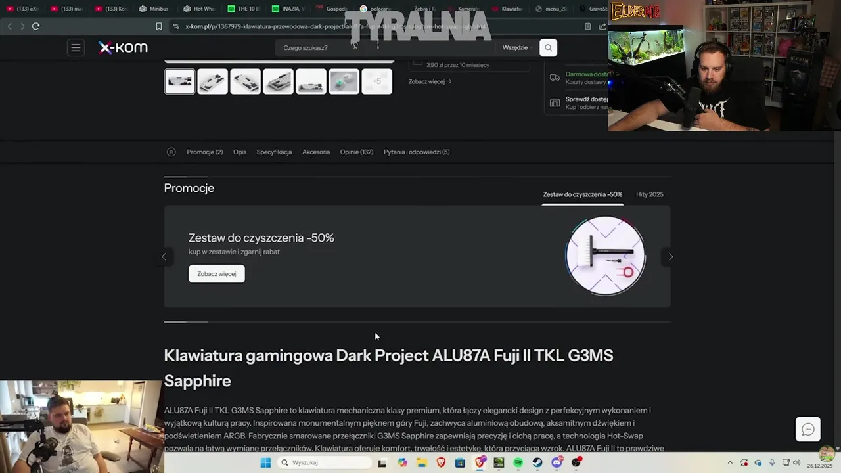Click the Wyszukaj taskbar search box
Viewport: 841px width, 473px height.
(325, 462)
